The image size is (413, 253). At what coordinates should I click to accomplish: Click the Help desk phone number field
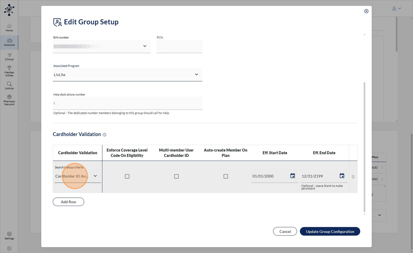pos(128,103)
